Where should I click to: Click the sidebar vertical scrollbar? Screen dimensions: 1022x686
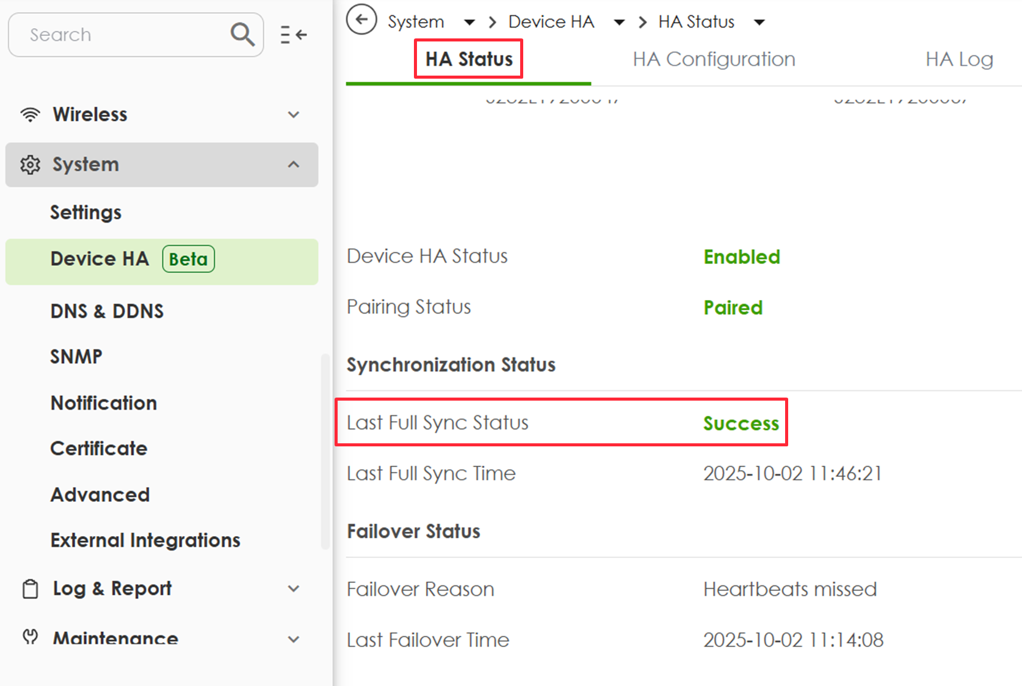click(x=325, y=451)
